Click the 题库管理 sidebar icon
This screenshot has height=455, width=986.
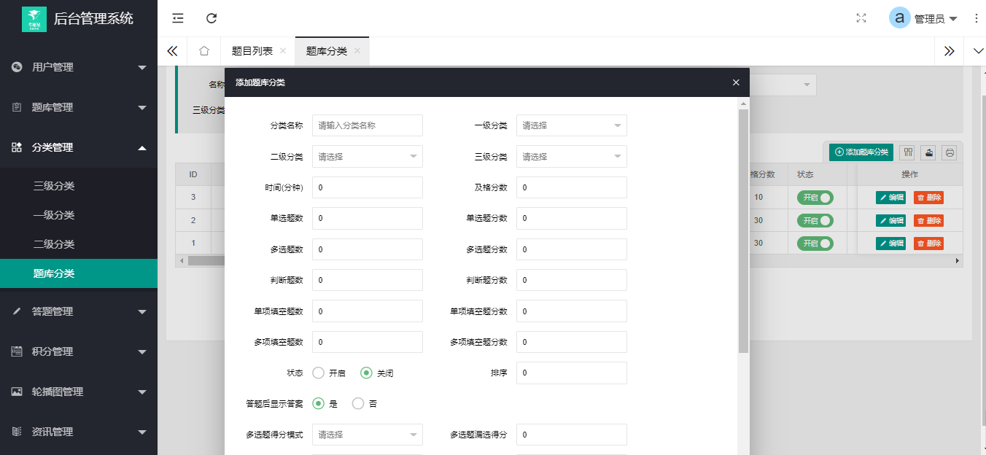pos(17,107)
